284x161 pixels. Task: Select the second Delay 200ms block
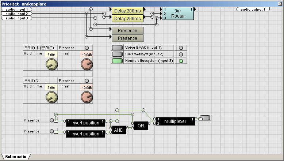click(127, 18)
